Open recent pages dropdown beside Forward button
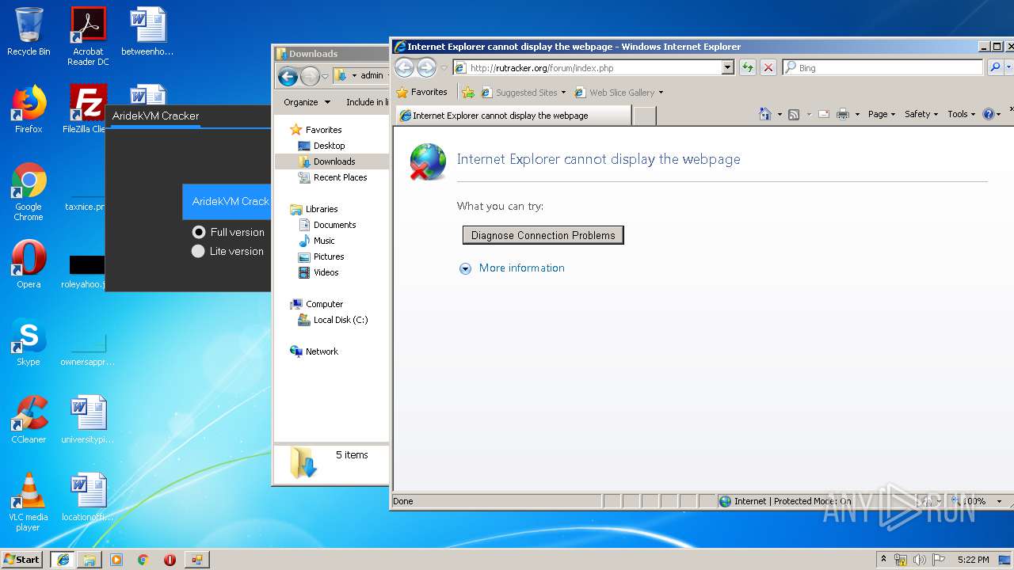This screenshot has height=570, width=1014. 444,68
